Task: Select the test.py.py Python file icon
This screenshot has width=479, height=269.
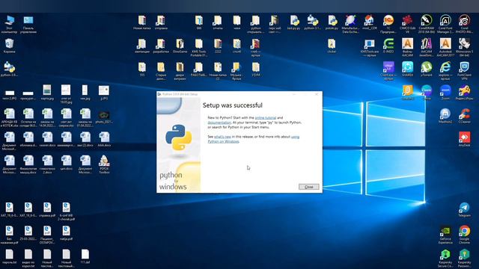Action: tap(294, 22)
